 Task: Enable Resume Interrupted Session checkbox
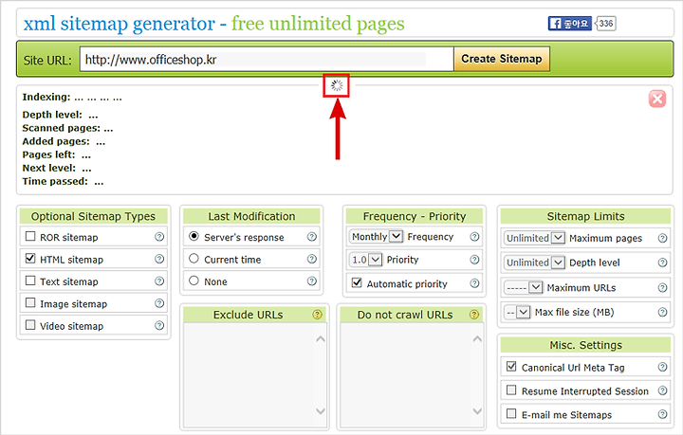tap(511, 390)
